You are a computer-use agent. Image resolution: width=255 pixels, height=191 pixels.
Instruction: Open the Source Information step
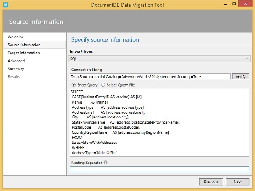[x=24, y=45]
